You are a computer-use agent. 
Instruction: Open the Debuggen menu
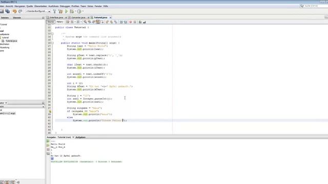tap(65, 6)
